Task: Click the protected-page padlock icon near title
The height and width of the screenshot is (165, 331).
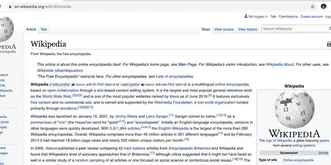Action: coord(329,44)
